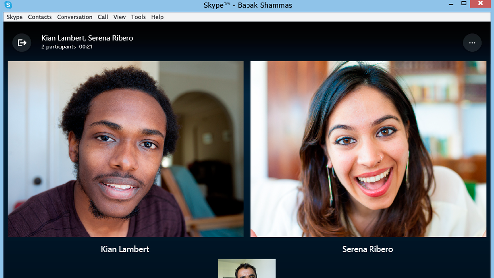Click the Skype logo in title bar
494x278 pixels.
pos(8,5)
